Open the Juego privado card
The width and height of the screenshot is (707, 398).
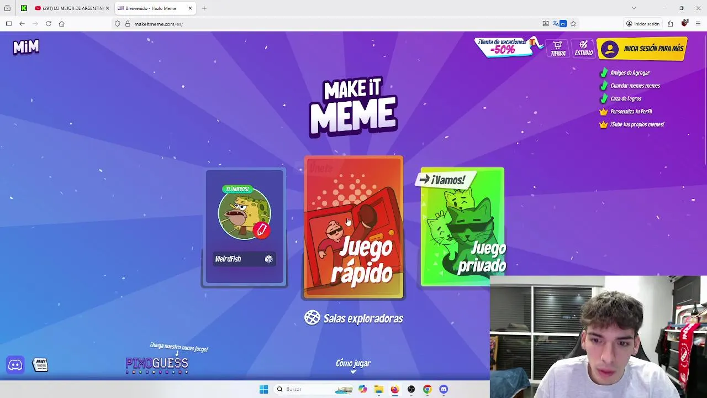coord(462,227)
